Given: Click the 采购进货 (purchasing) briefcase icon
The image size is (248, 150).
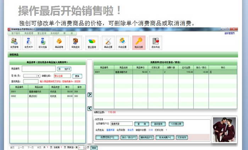Looking at the screenshot, I should pos(75,43).
